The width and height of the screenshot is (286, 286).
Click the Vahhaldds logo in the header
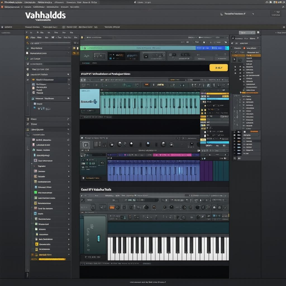[x=45, y=16]
